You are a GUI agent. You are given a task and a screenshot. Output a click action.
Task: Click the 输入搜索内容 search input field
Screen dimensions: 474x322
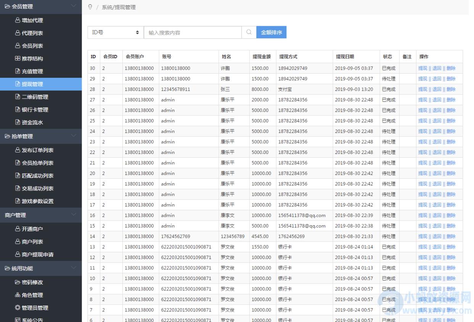point(193,33)
